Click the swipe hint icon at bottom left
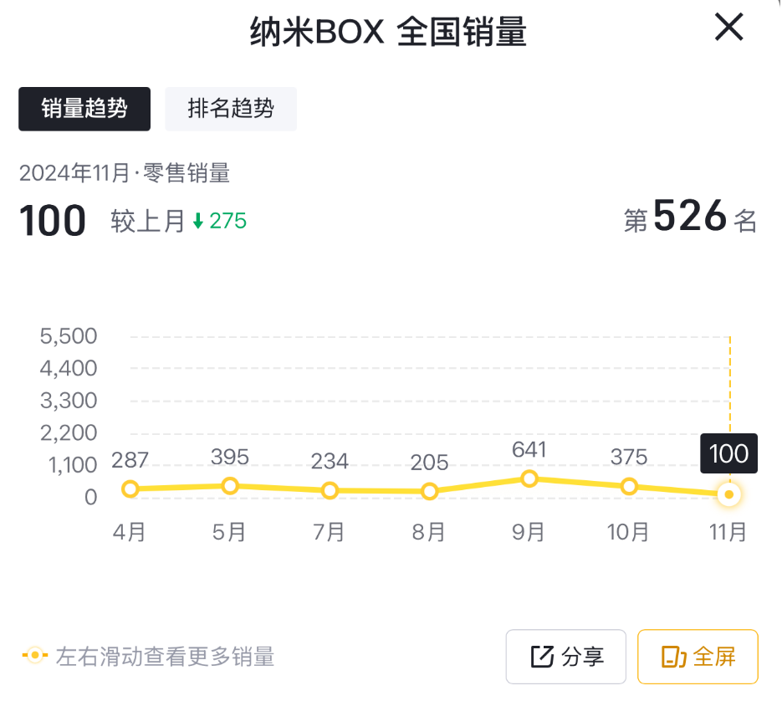Image resolution: width=782 pixels, height=701 pixels. [34, 656]
